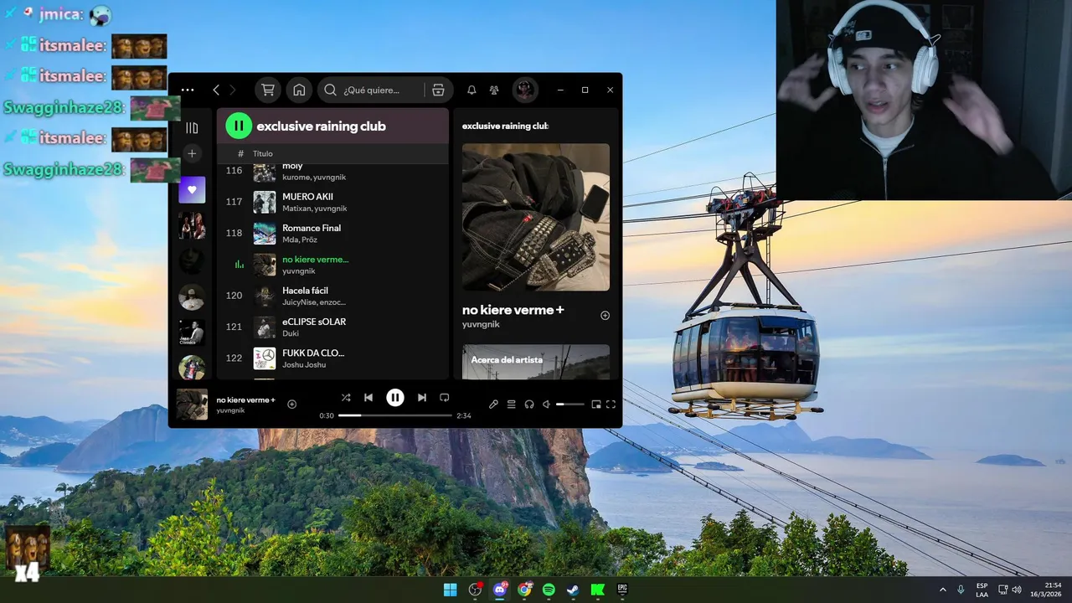The height and width of the screenshot is (603, 1072).
Task: Collapse Your Library in the sidebar
Action: point(192,128)
